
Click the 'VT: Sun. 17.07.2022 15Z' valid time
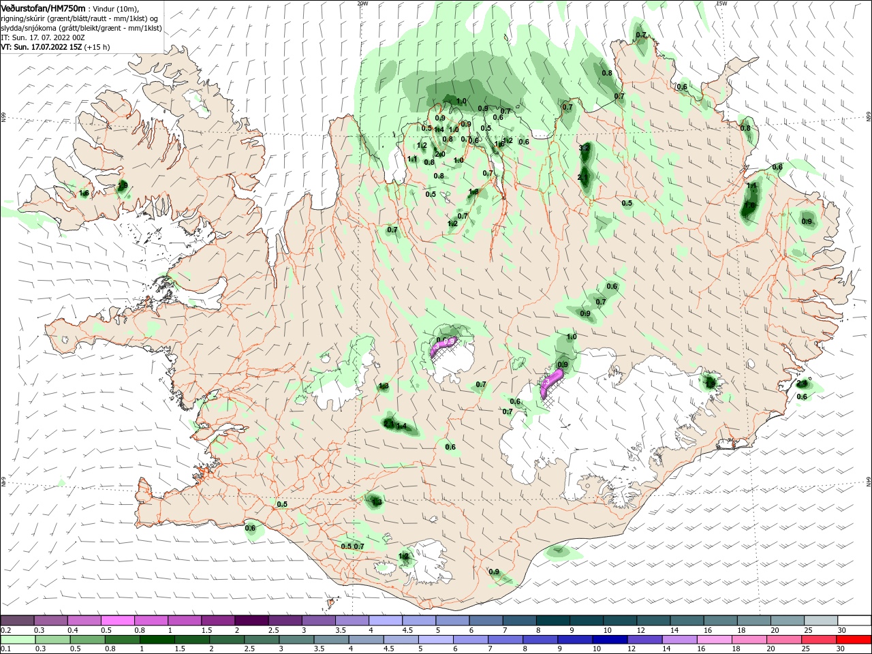coord(43,47)
